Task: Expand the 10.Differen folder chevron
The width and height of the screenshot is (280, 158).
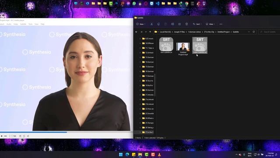Action: click(140, 43)
